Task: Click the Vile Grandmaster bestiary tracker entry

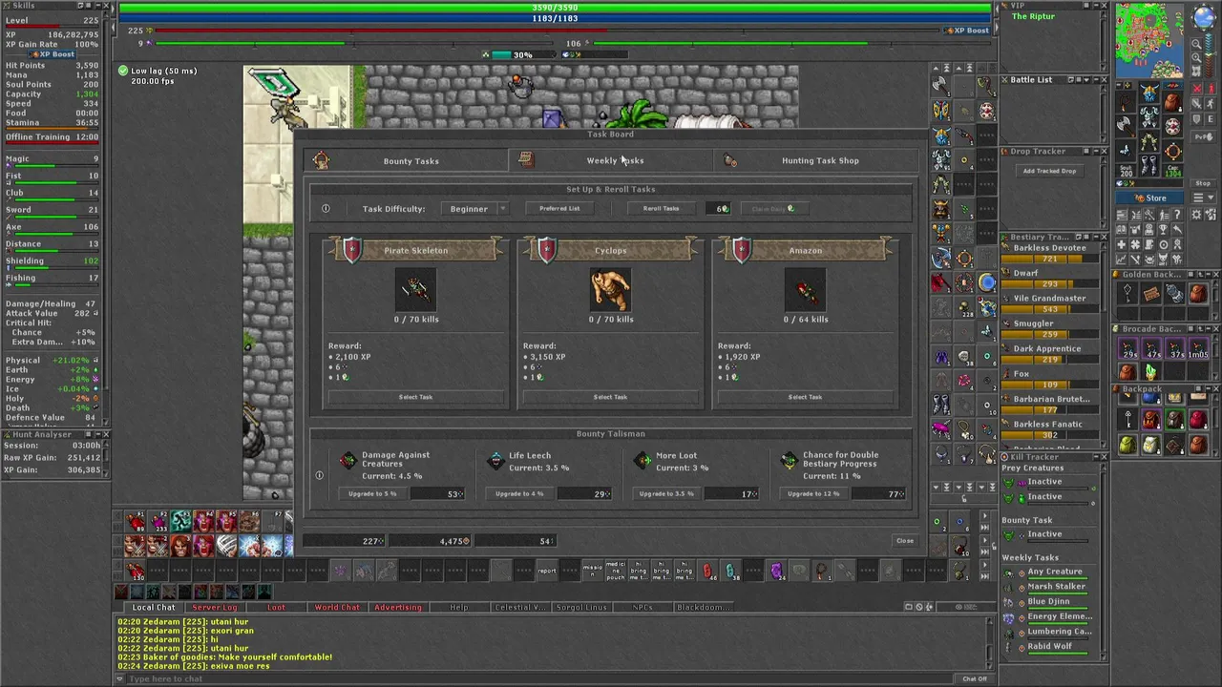Action: [1049, 303]
